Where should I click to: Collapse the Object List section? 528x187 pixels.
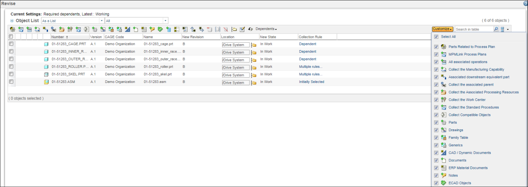[12, 21]
